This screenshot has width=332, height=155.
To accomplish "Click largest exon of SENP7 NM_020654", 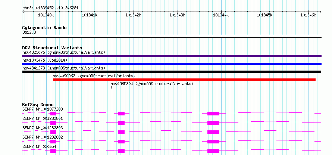I will coord(213,151).
